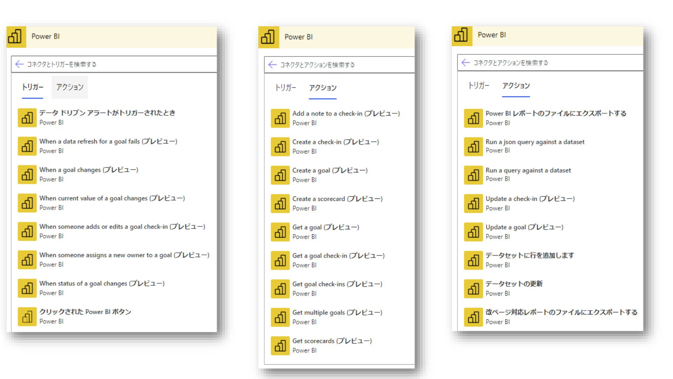
Task: Click icon beside 'Create a check-in'
Action: [280, 147]
